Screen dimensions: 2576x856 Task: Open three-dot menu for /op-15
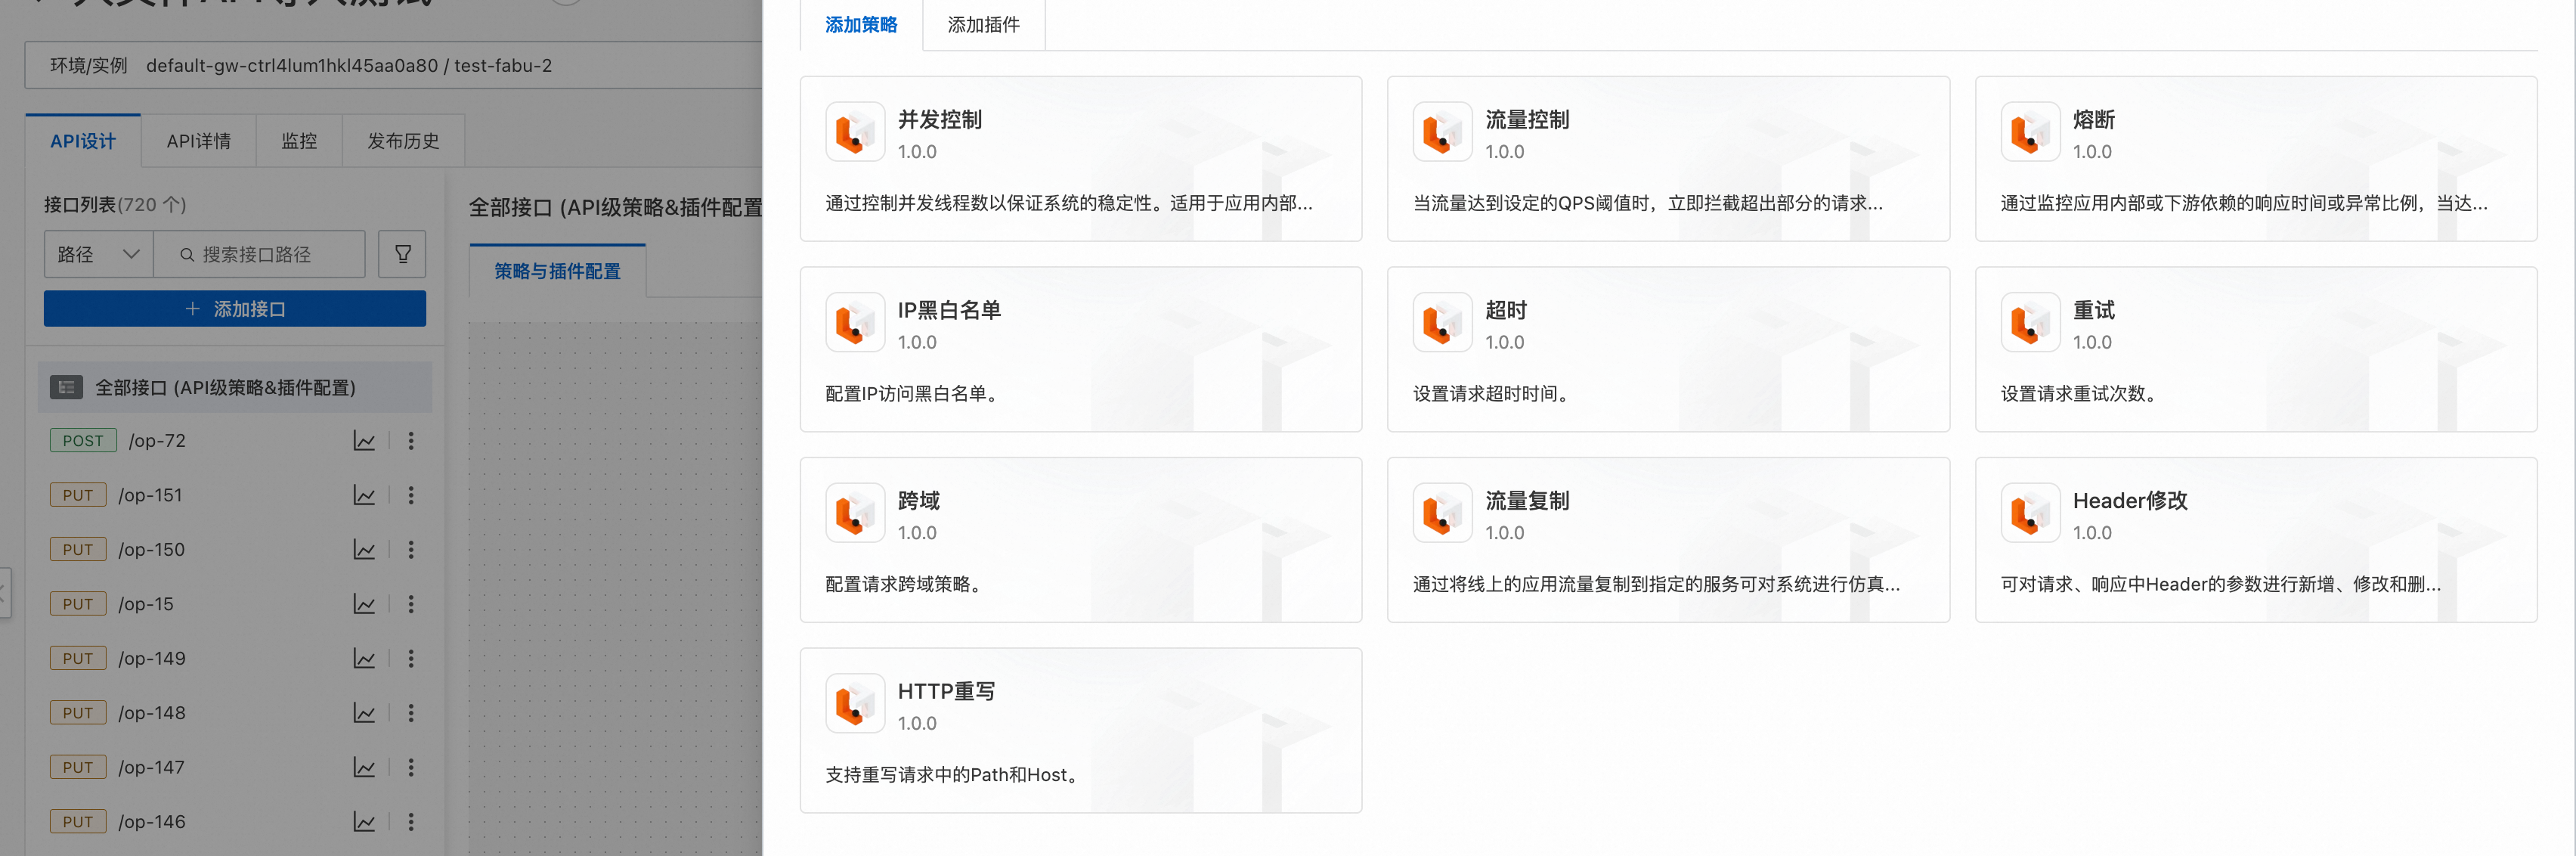pos(411,604)
